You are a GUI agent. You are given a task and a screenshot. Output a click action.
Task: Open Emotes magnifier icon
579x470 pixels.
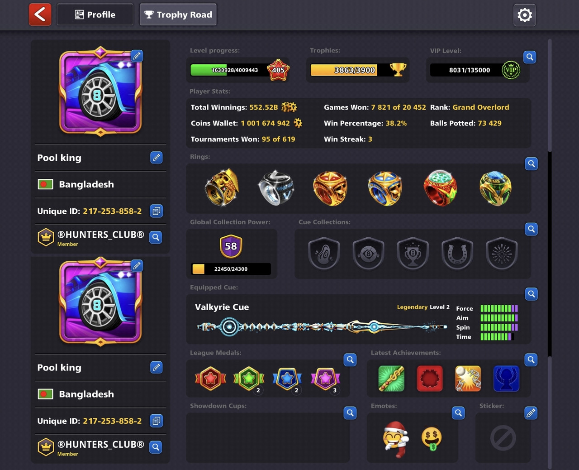click(458, 412)
